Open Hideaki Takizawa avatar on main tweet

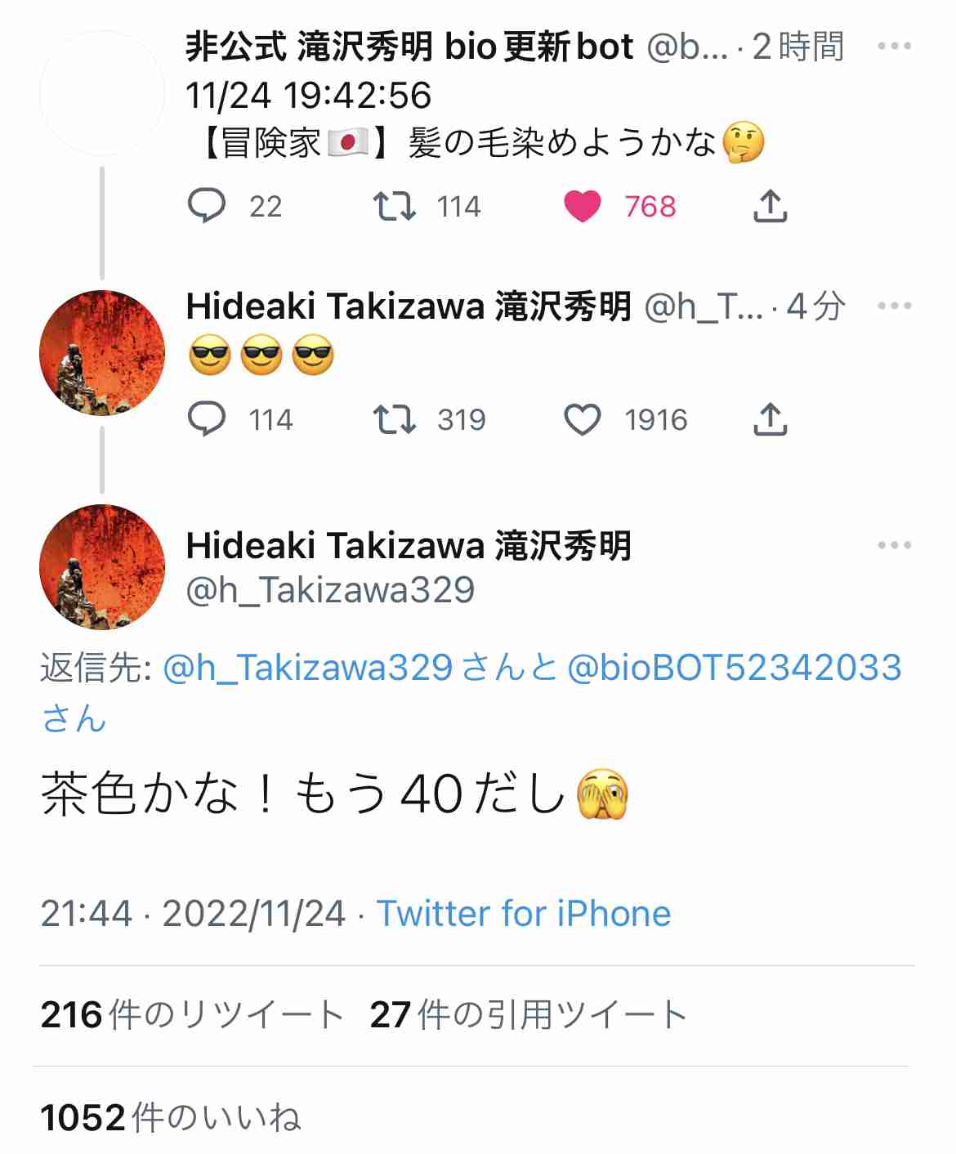102,567
